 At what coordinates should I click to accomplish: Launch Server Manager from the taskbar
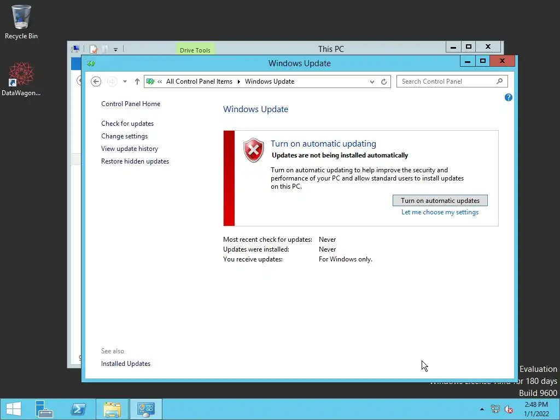pos(44,409)
